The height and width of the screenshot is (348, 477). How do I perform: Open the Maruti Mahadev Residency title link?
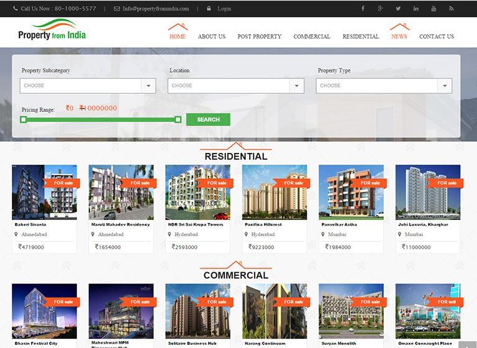pos(120,224)
